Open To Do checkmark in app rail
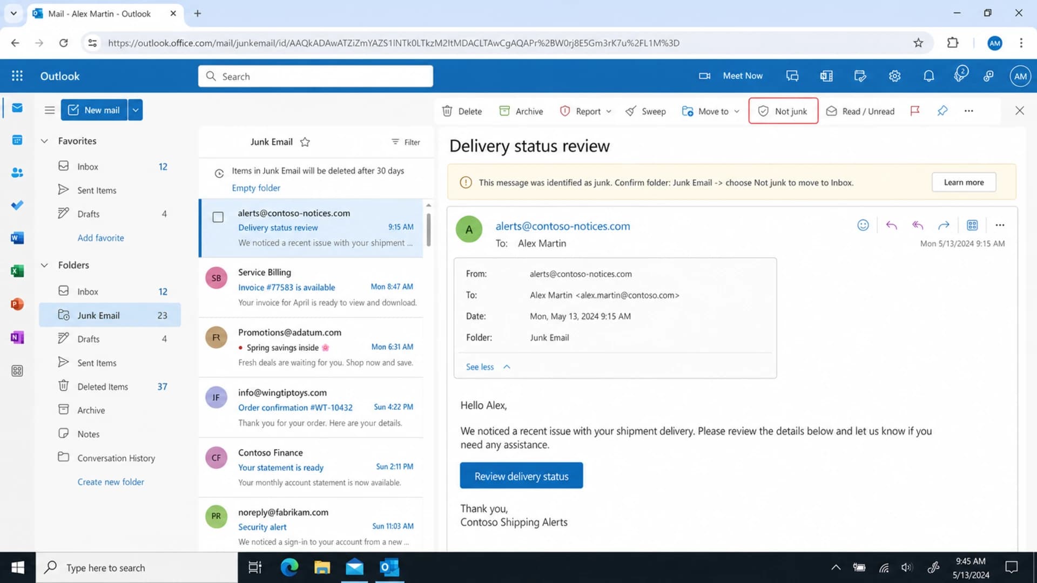Screen dimensions: 1037x583 pos(17,205)
